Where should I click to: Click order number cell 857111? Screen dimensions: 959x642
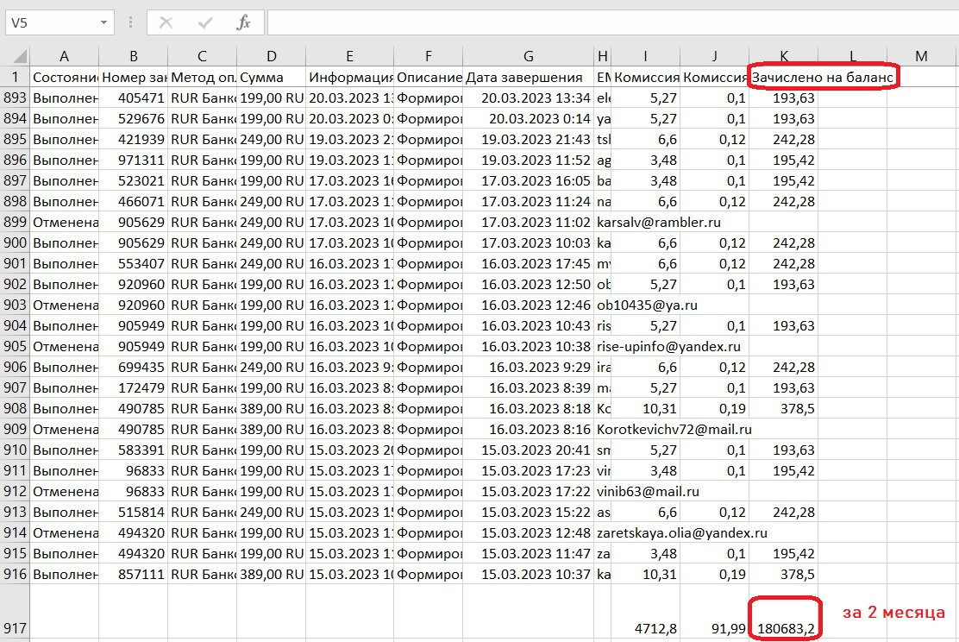tap(134, 574)
